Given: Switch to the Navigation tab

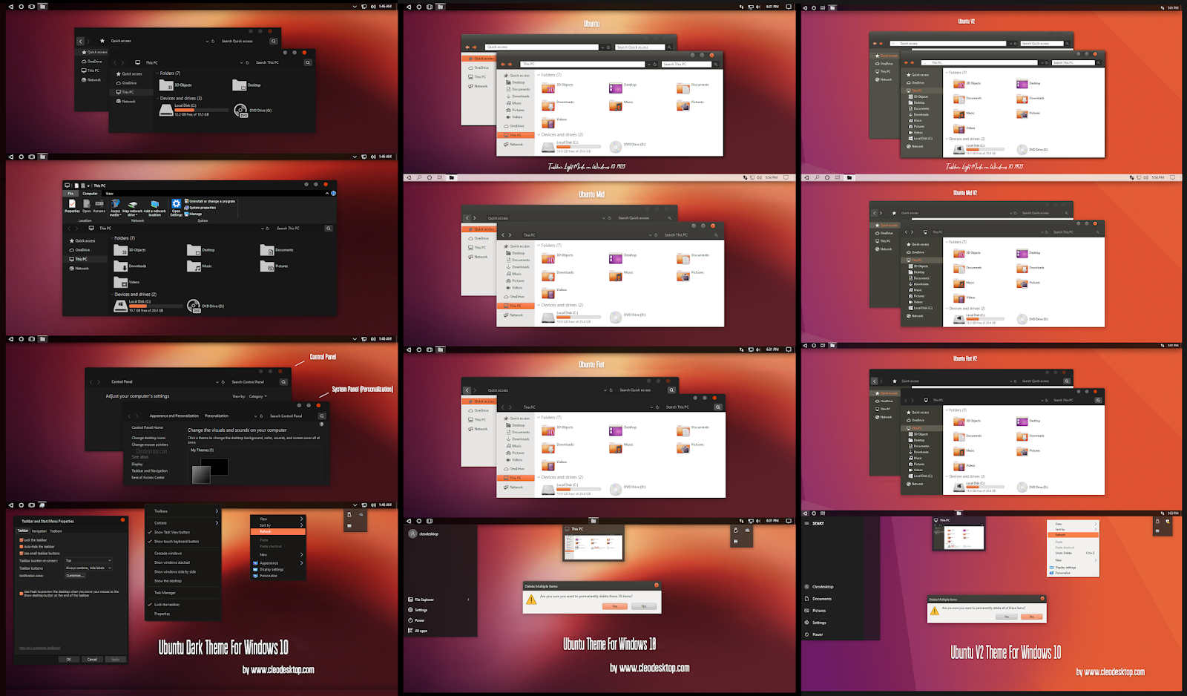Looking at the screenshot, I should 39,531.
